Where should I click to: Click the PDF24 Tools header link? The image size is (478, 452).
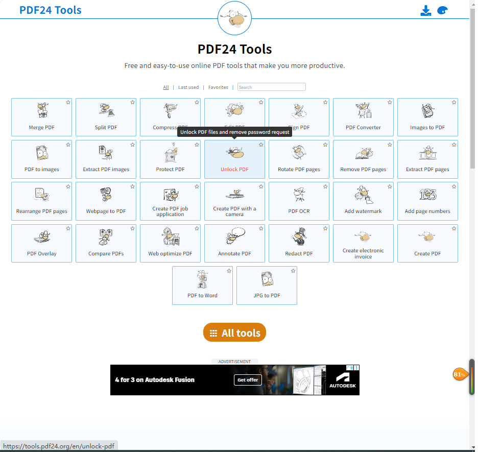click(x=50, y=10)
